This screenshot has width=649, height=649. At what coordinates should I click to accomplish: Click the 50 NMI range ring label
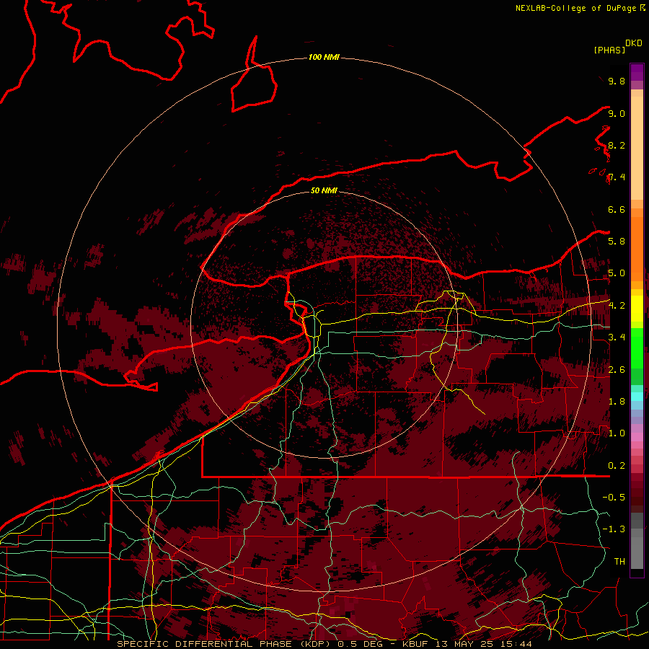pyautogui.click(x=324, y=190)
